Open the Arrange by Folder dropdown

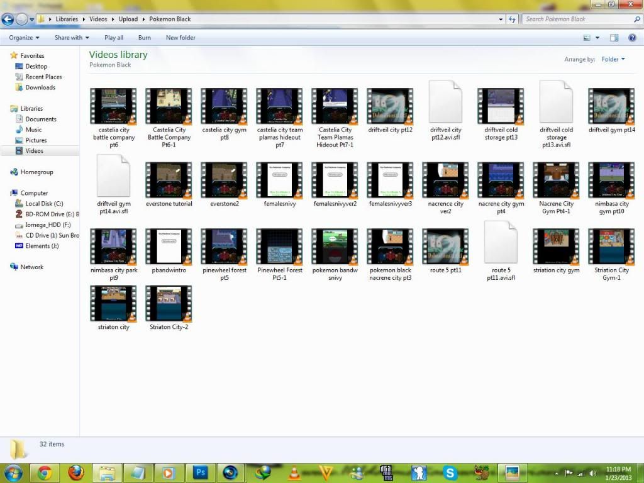tap(613, 59)
